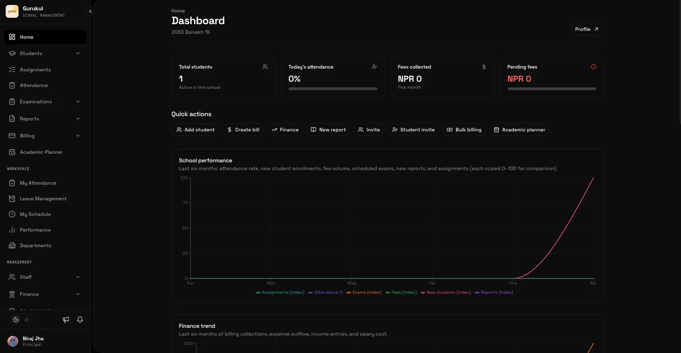
Task: Click the Billing card icon
Action: [x=12, y=136]
